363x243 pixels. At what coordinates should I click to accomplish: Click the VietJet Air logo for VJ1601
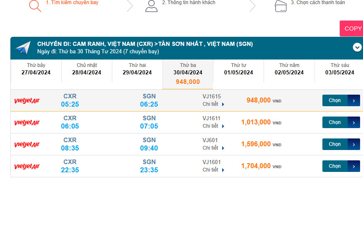click(27, 167)
